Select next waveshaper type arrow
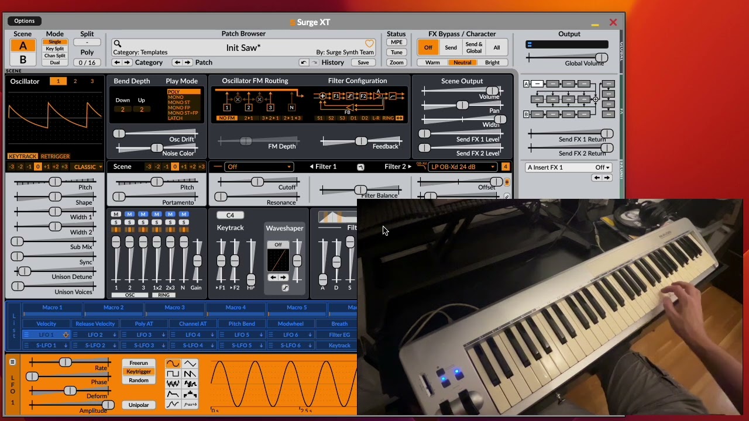The width and height of the screenshot is (749, 421). (x=284, y=278)
